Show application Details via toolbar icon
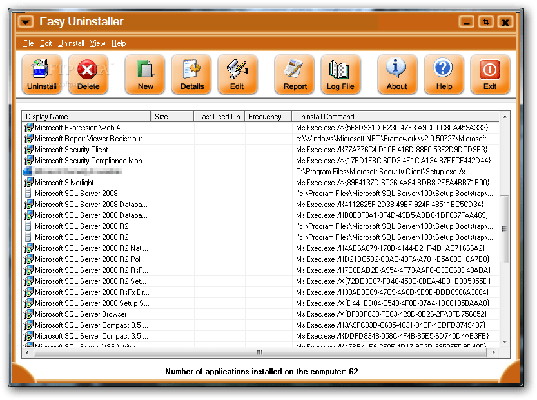The image size is (537, 400). 191,74
